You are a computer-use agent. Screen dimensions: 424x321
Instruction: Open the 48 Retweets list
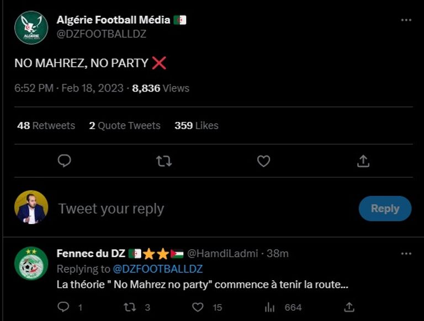[x=46, y=125]
